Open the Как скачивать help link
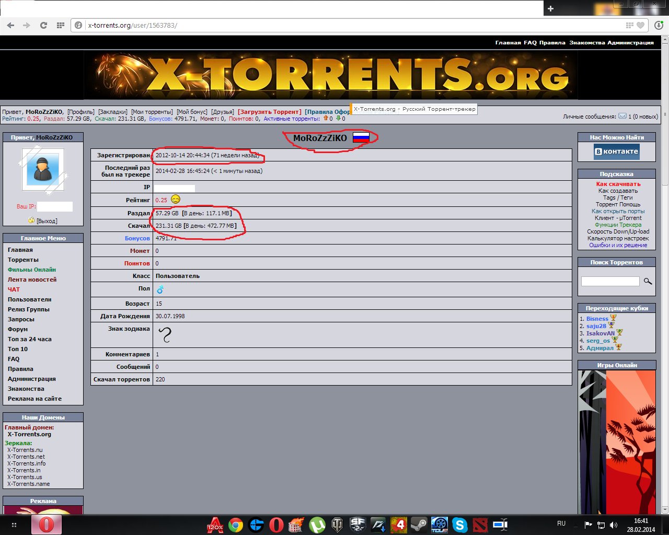This screenshot has height=535, width=669. [x=618, y=184]
